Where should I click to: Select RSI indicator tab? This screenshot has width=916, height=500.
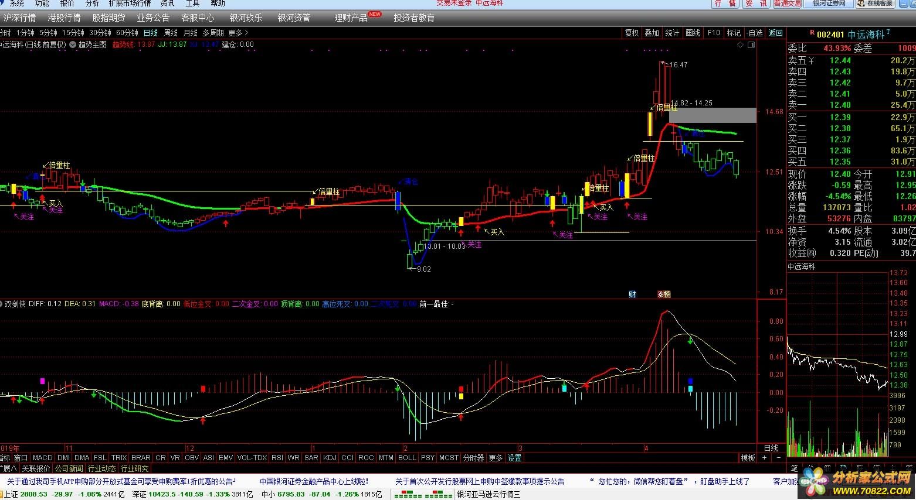(277, 458)
